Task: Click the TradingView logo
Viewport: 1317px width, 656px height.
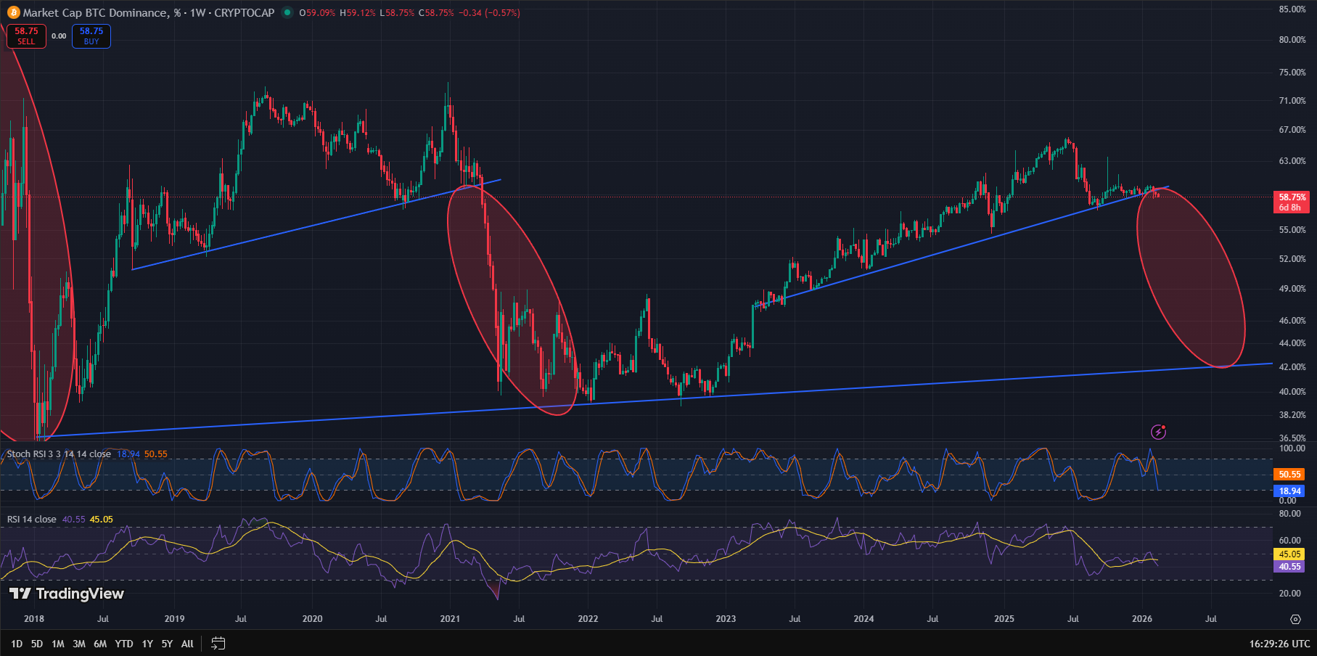Action: point(67,594)
